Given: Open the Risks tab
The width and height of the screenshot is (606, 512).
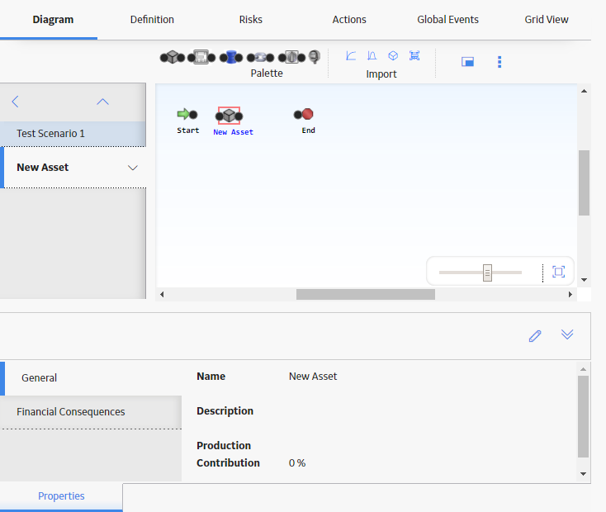Looking at the screenshot, I should click(250, 19).
